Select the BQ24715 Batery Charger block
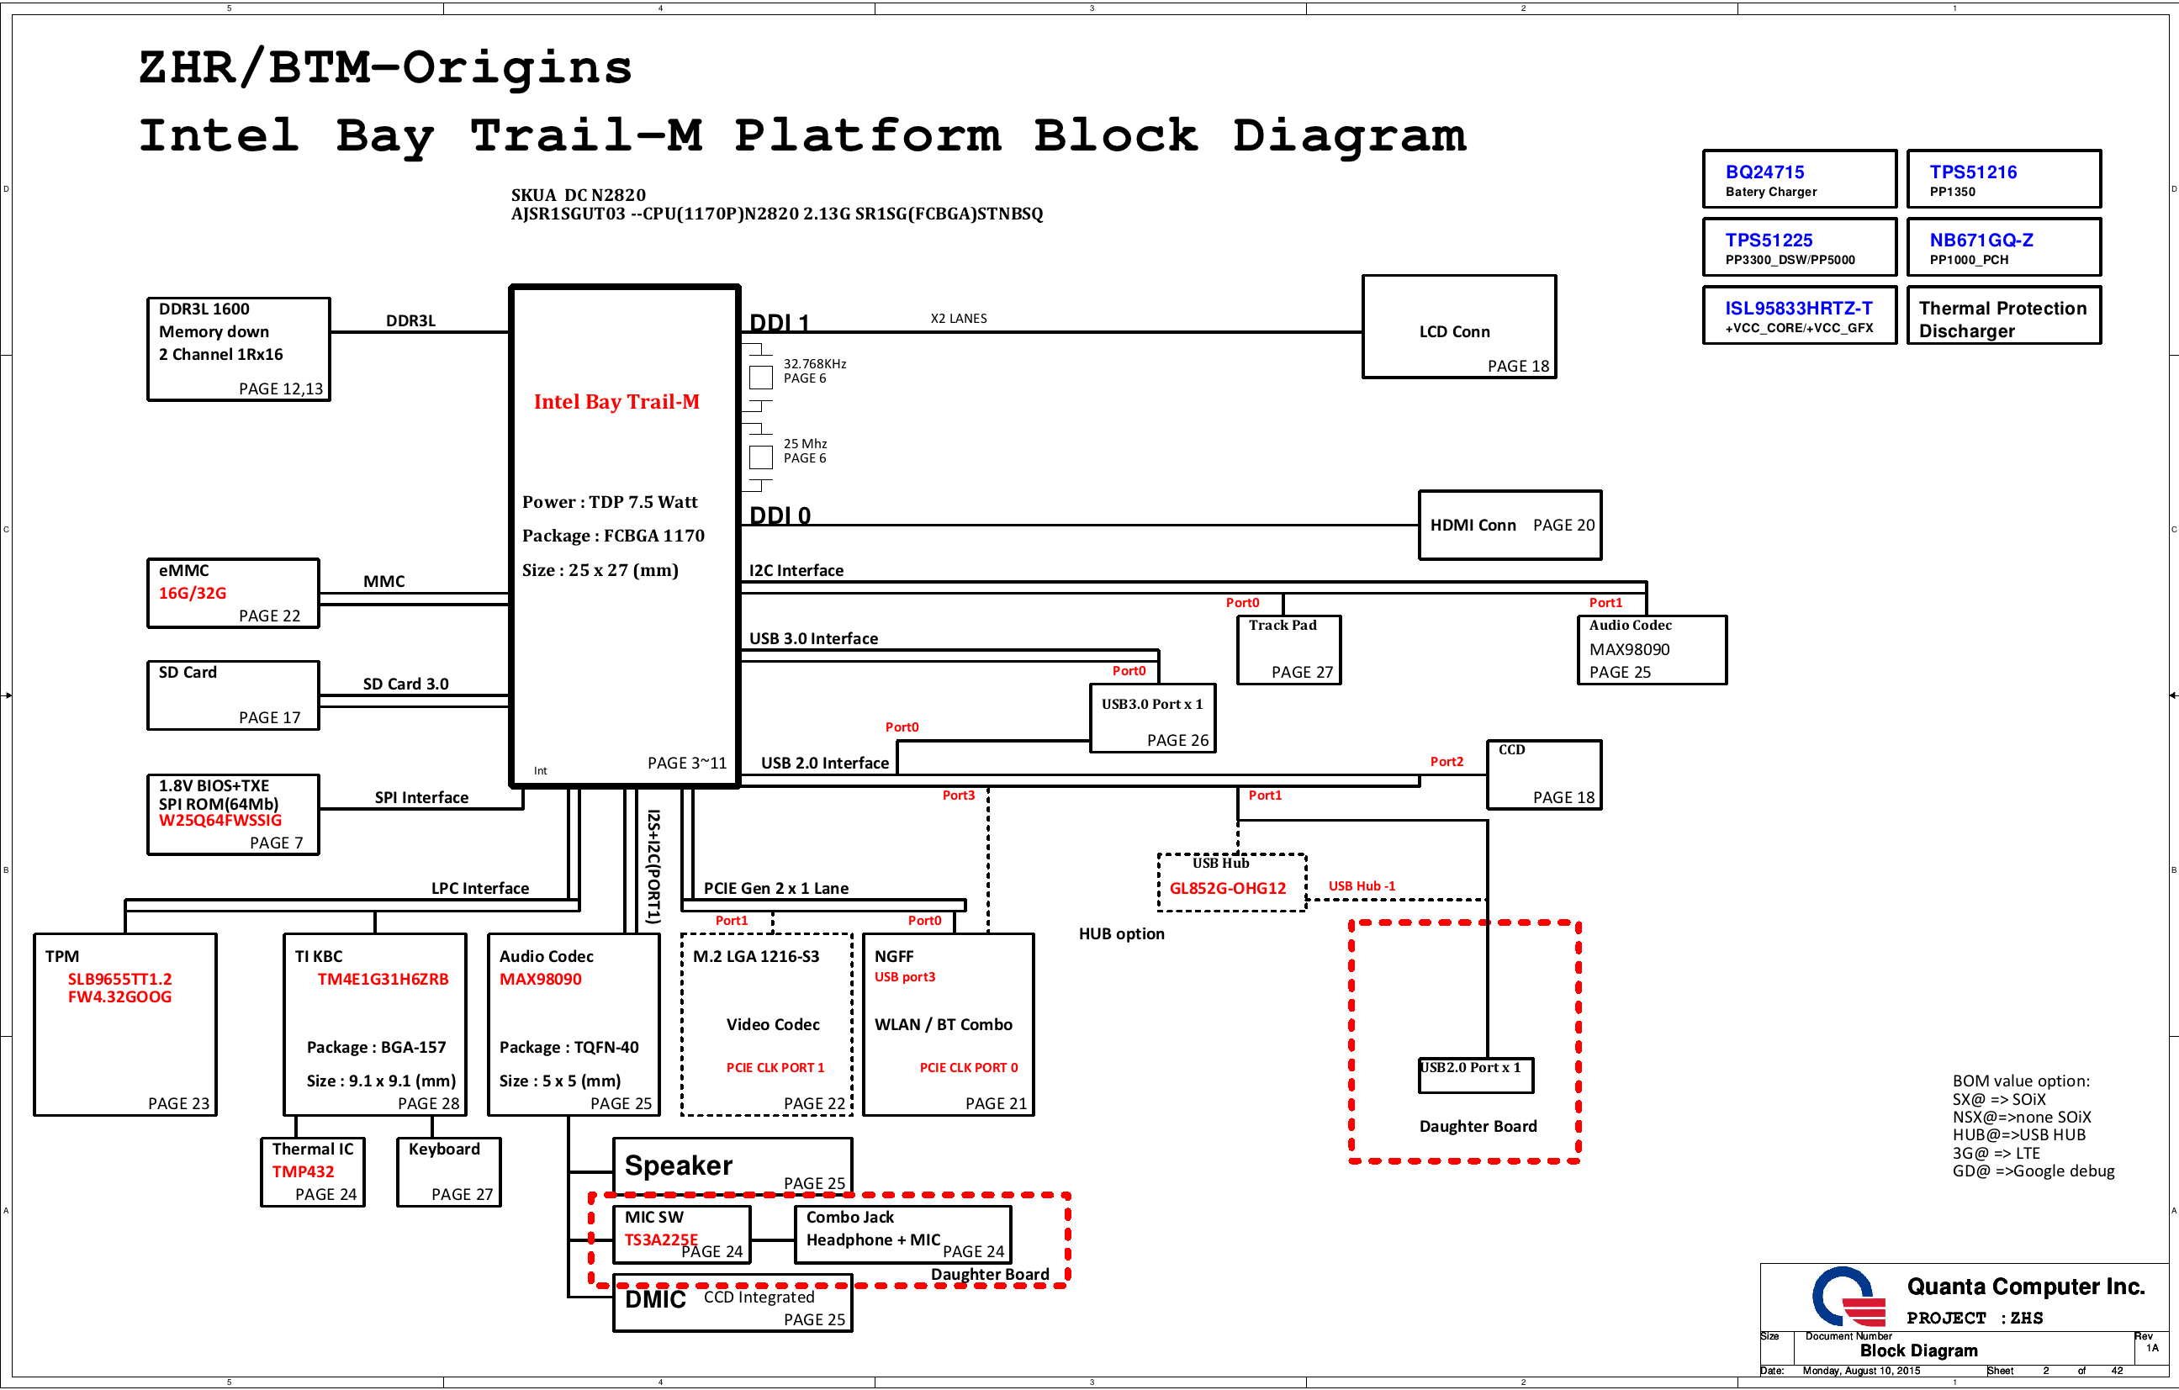Image resolution: width=2179 pixels, height=1390 pixels. (x=1799, y=179)
